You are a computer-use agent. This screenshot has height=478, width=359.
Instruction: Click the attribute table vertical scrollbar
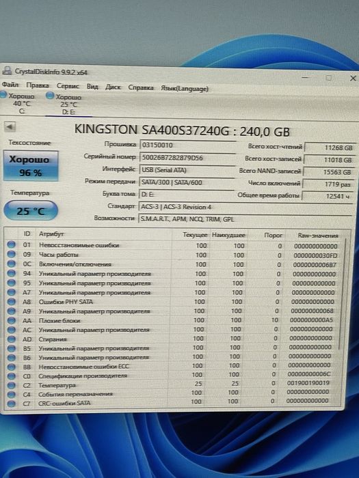click(x=343, y=294)
